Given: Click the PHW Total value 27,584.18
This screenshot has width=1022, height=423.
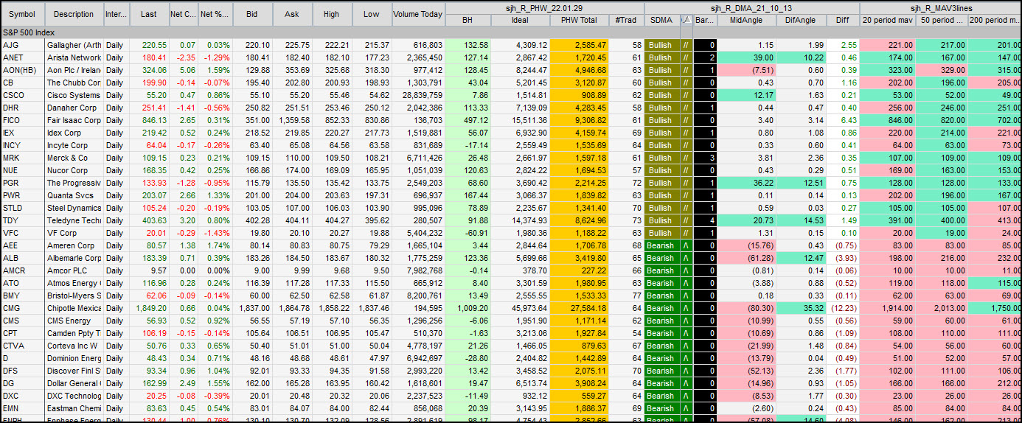Looking at the screenshot, I should 579,308.
